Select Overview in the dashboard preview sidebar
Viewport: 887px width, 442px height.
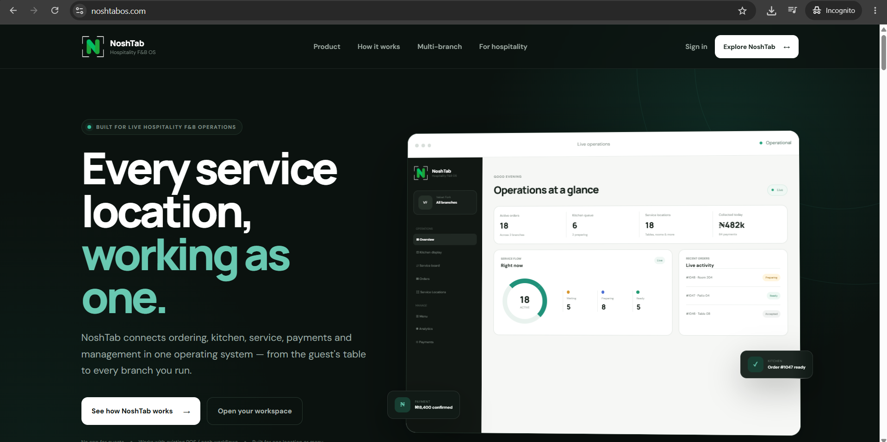445,239
